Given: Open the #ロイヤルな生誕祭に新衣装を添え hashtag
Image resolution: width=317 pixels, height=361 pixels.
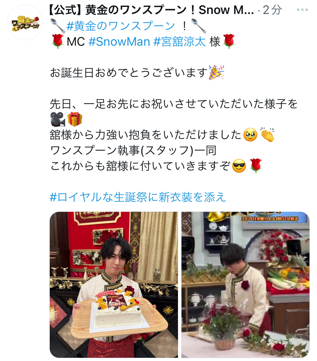Looking at the screenshot, I should [138, 197].
